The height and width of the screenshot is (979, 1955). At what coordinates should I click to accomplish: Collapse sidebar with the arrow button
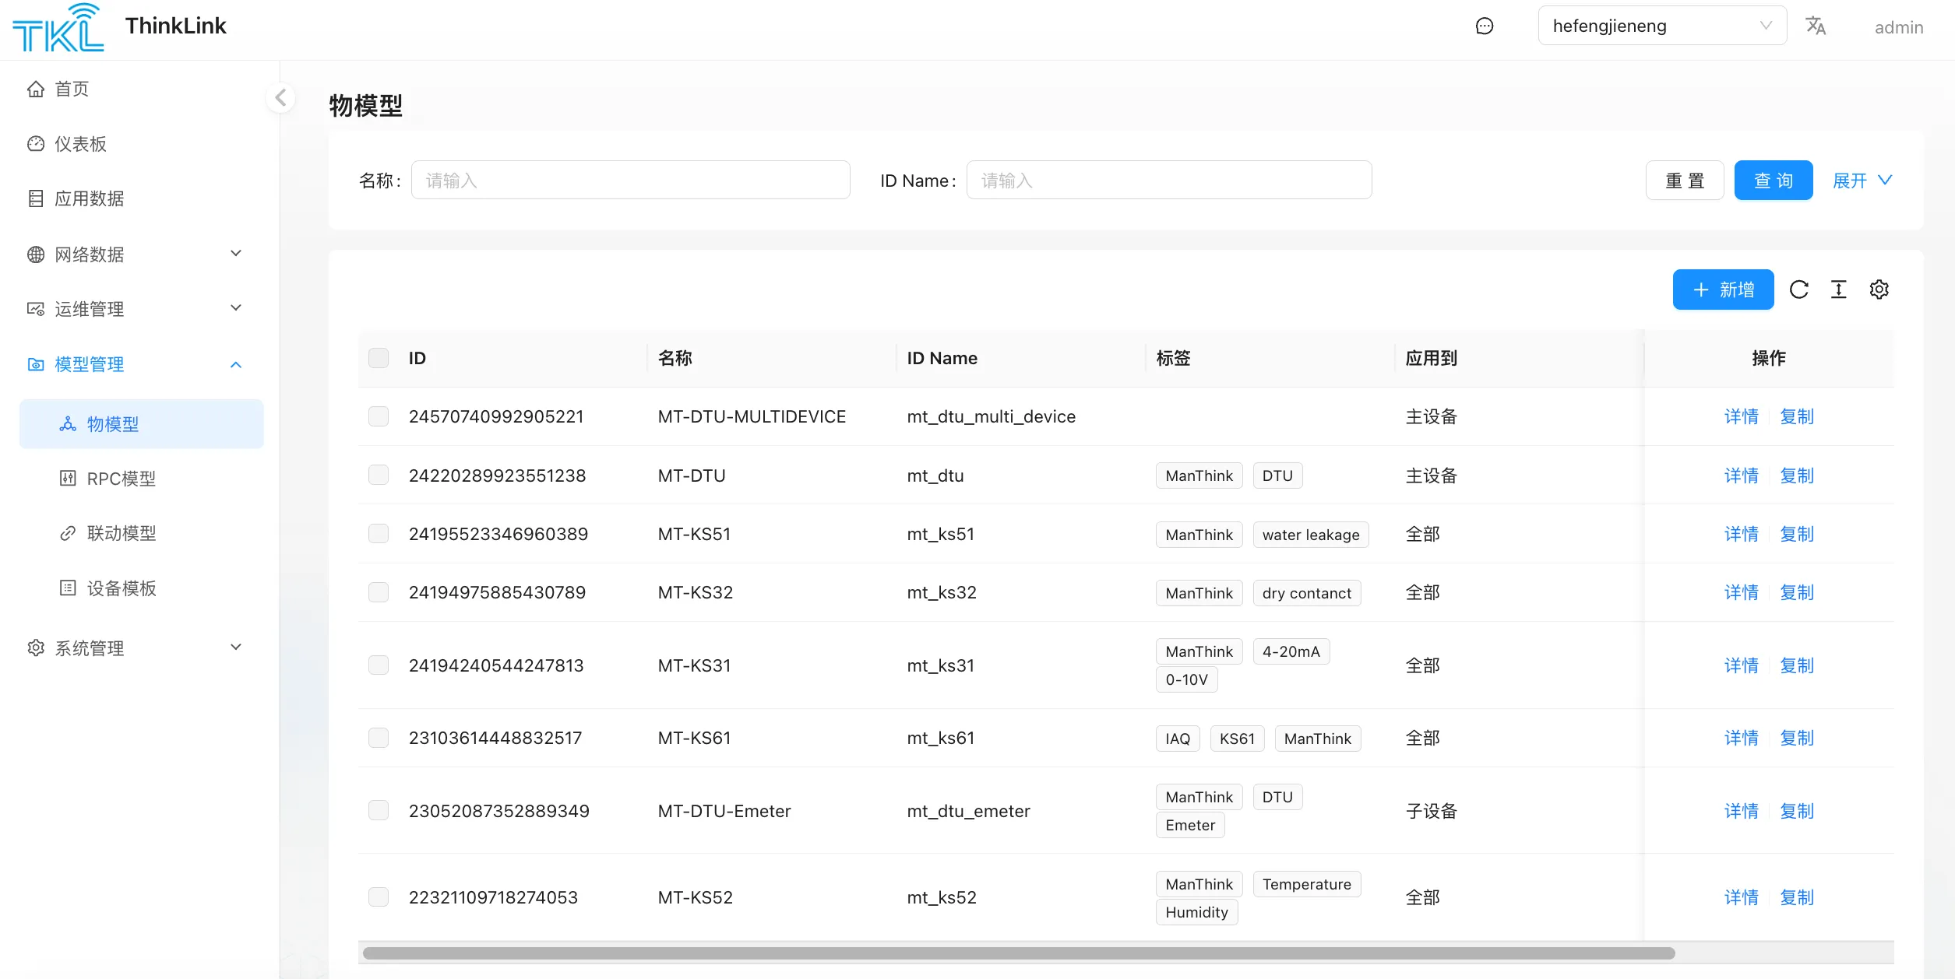click(x=281, y=98)
